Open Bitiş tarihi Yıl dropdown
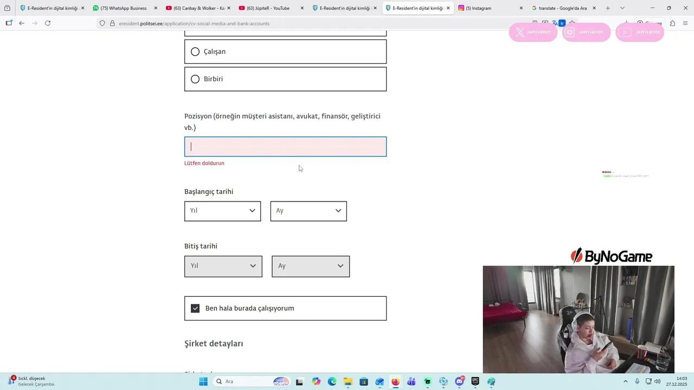The height and width of the screenshot is (390, 694). [223, 266]
